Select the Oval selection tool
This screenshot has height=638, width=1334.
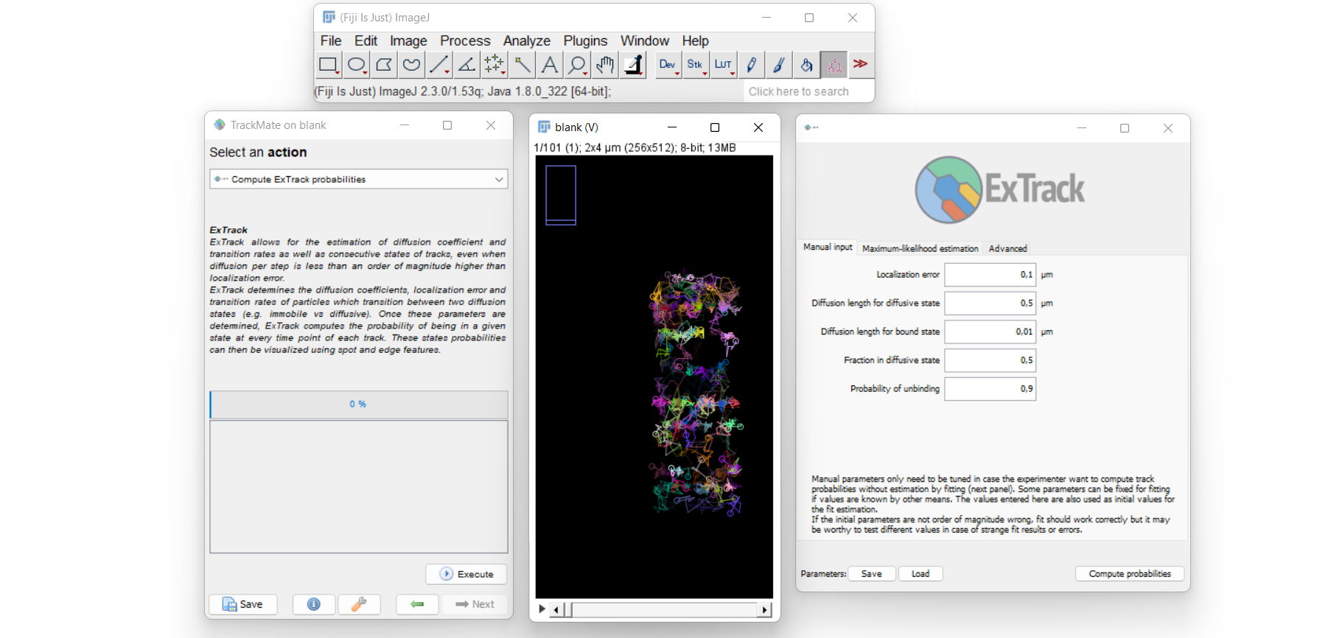pos(356,65)
